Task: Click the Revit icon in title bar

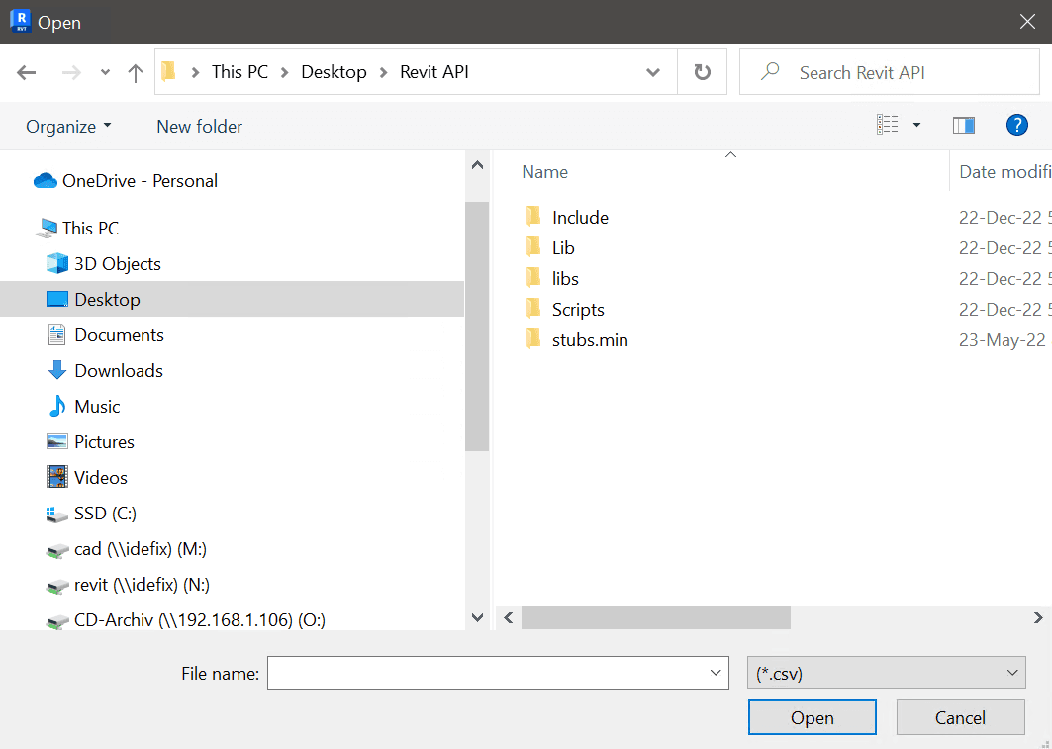Action: [20, 22]
